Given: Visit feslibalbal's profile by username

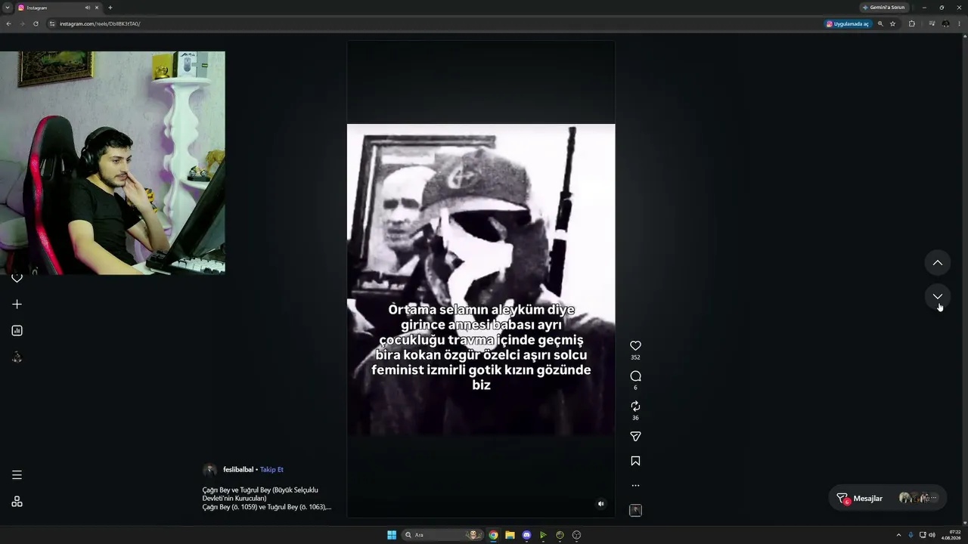Looking at the screenshot, I should (x=238, y=470).
